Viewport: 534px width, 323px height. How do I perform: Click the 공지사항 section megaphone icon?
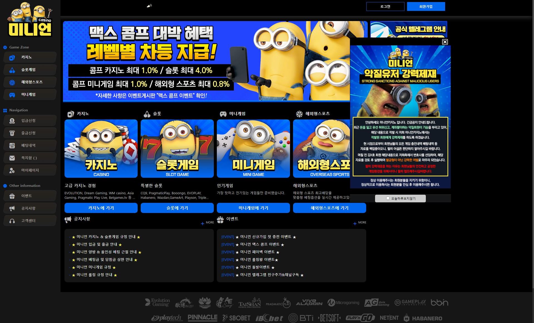[68, 220]
